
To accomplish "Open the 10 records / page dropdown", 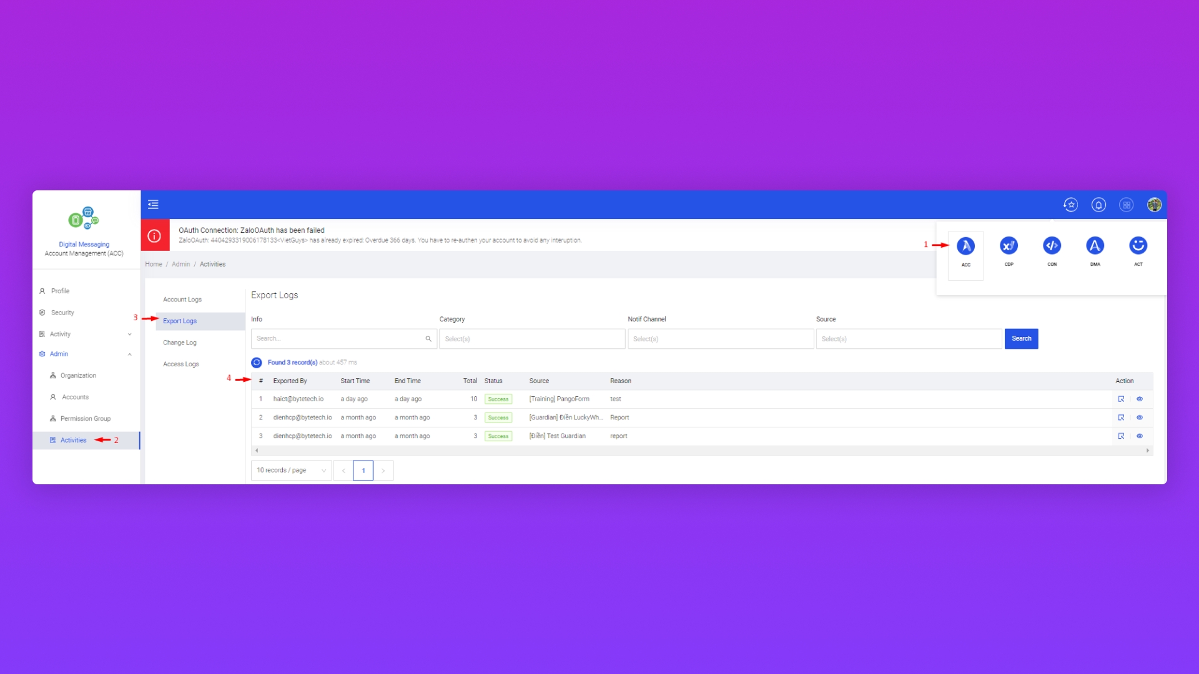I will pos(291,471).
